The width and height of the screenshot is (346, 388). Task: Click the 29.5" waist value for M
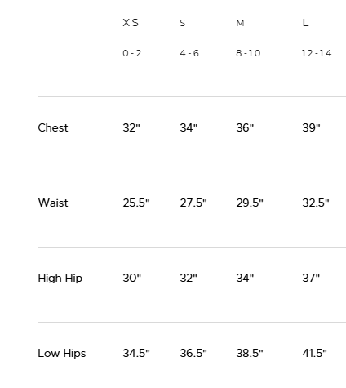point(250,203)
